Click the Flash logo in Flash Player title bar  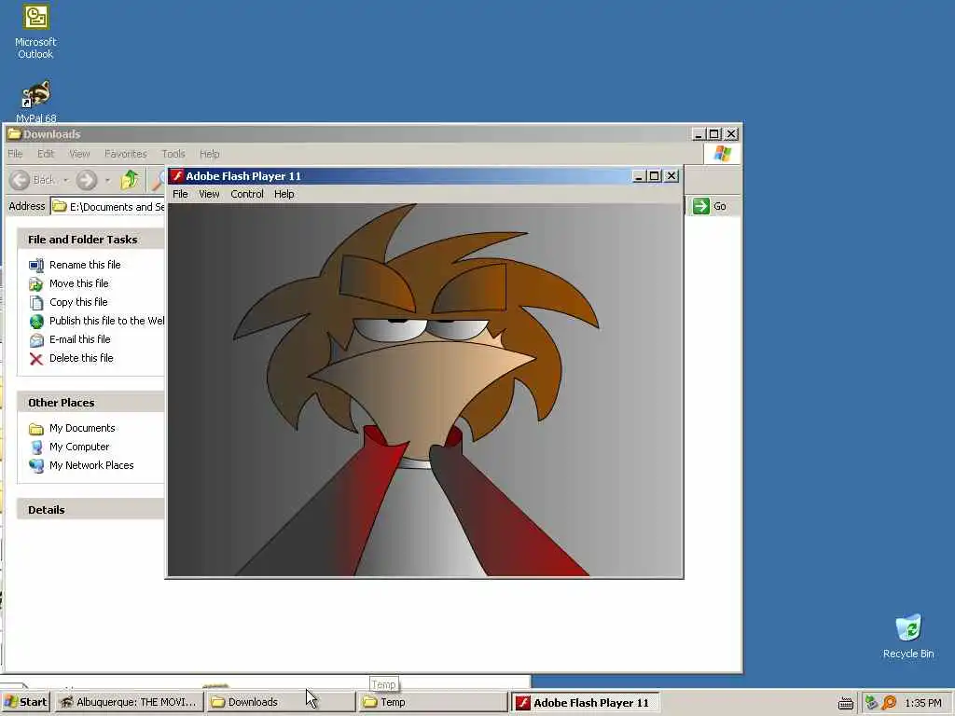tap(176, 176)
